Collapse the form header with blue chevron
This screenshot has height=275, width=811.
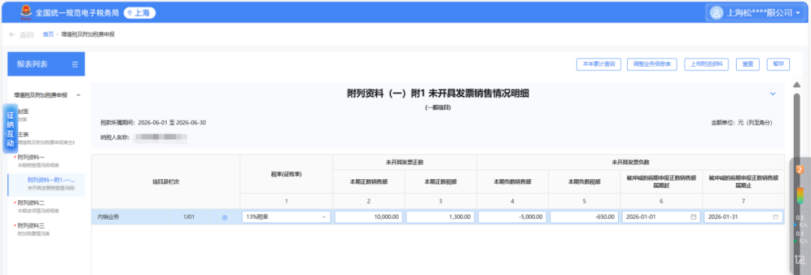click(773, 94)
